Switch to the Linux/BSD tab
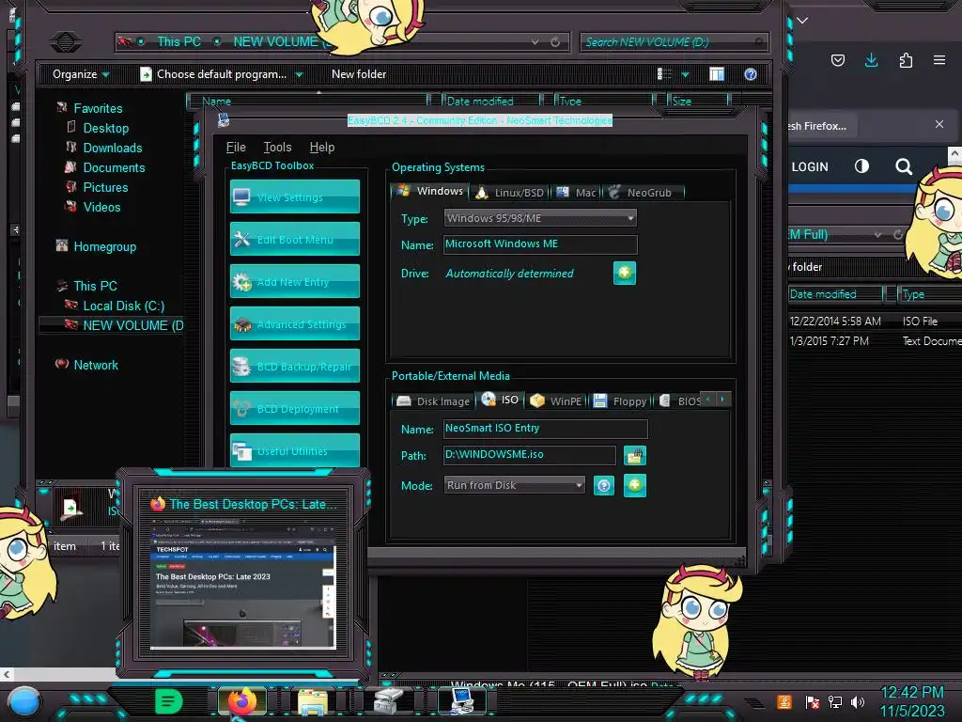Image resolution: width=962 pixels, height=722 pixels. click(510, 193)
